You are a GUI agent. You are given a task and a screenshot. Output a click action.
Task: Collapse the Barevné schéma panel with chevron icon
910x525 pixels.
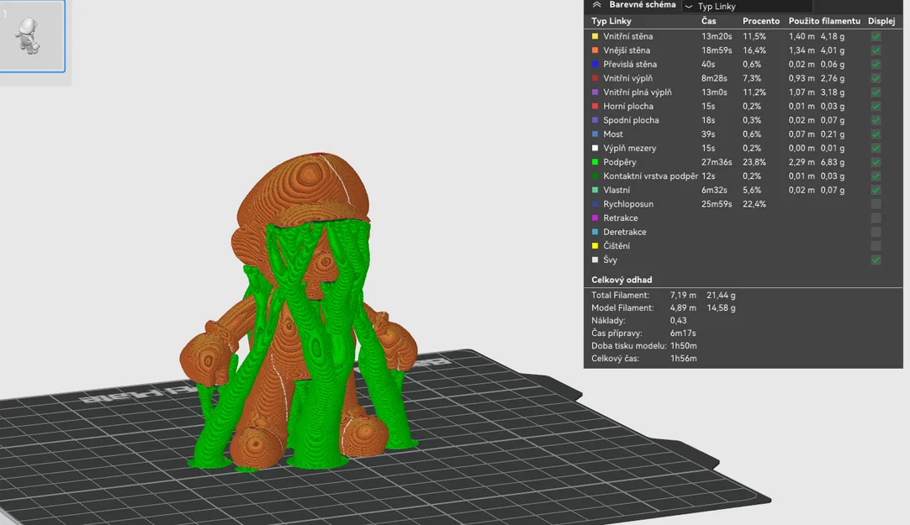596,5
